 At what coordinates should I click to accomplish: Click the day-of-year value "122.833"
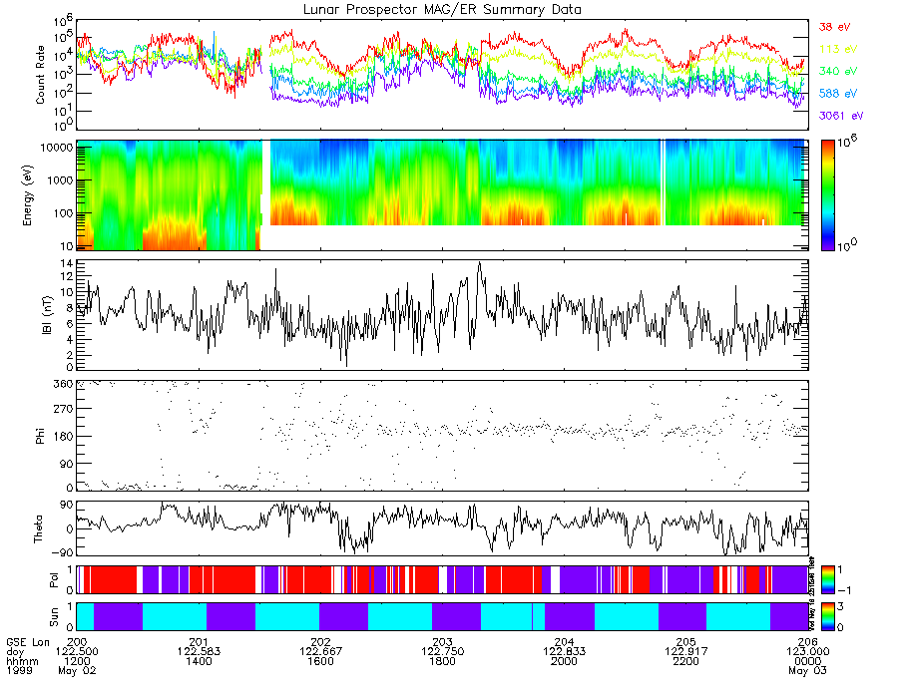click(x=564, y=652)
